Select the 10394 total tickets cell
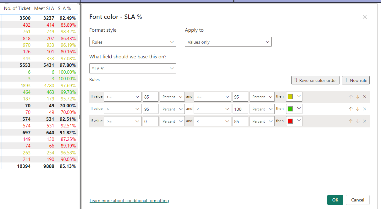Screen dimensions: 381x209 coord(24,166)
